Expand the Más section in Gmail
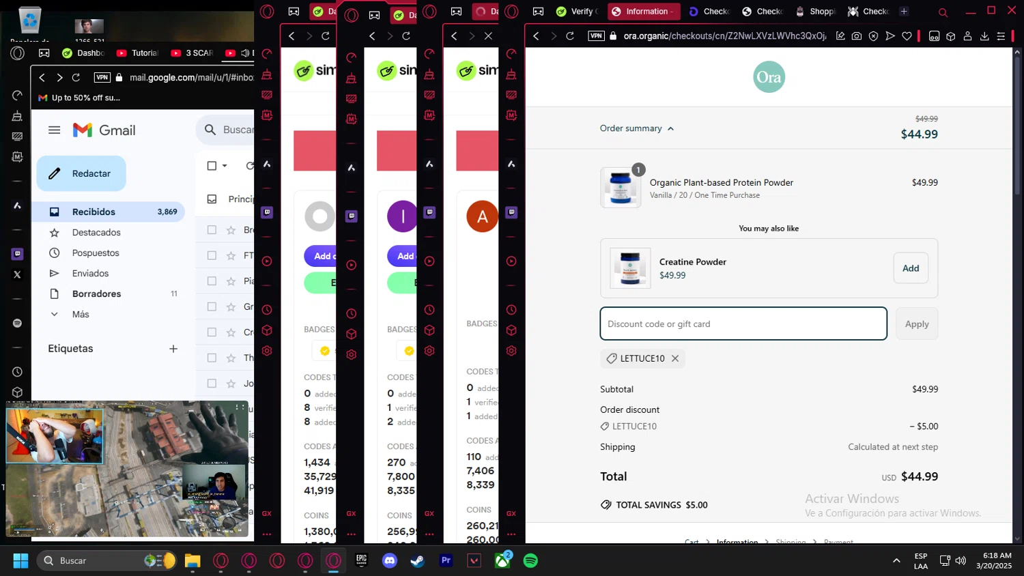The width and height of the screenshot is (1024, 576). [81, 314]
